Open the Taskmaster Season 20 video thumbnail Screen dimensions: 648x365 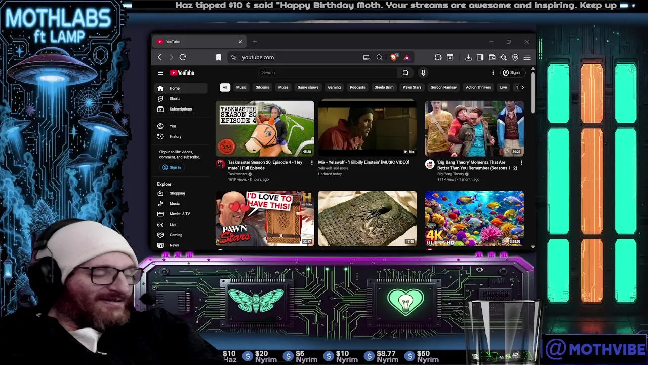pyautogui.click(x=265, y=128)
